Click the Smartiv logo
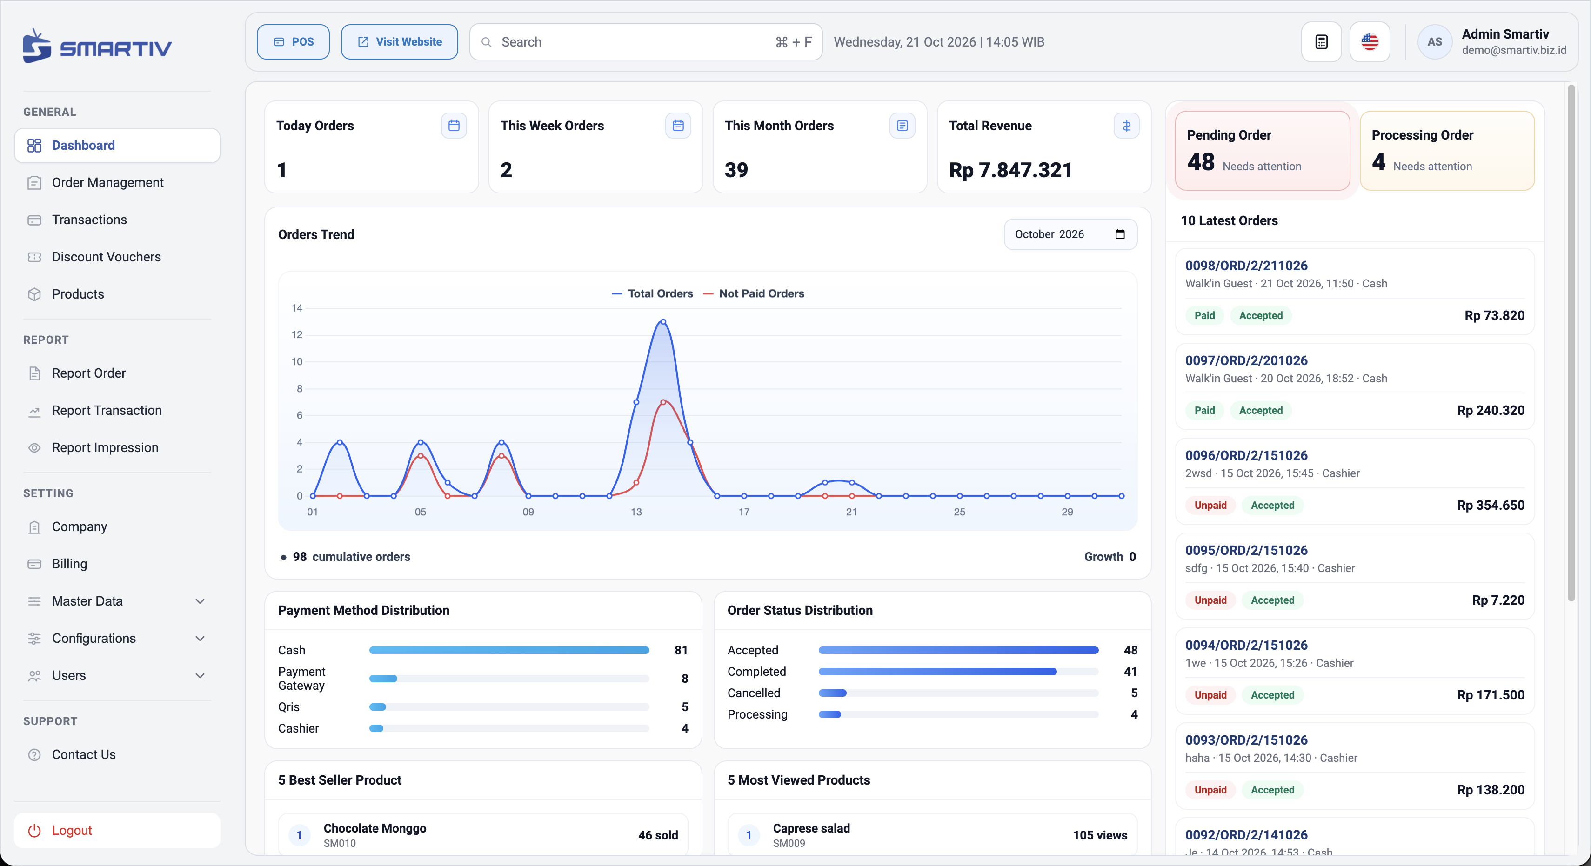Image resolution: width=1591 pixels, height=866 pixels. [98, 47]
